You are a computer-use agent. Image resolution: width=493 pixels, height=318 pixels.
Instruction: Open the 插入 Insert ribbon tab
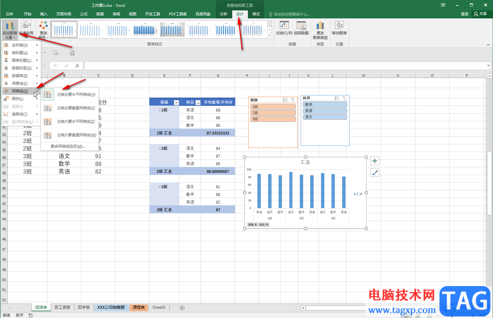(x=44, y=14)
